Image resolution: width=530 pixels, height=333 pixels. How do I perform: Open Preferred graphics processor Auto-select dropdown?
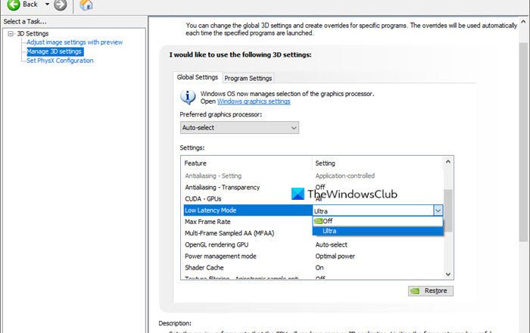pos(239,128)
